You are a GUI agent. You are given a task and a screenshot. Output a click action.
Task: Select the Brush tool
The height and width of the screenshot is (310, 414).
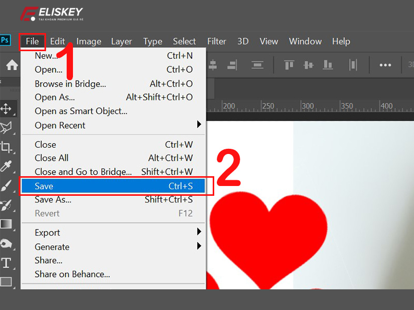(x=6, y=186)
